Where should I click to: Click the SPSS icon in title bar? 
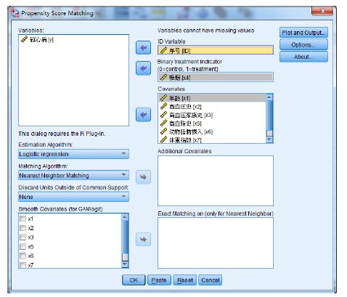click(15, 13)
